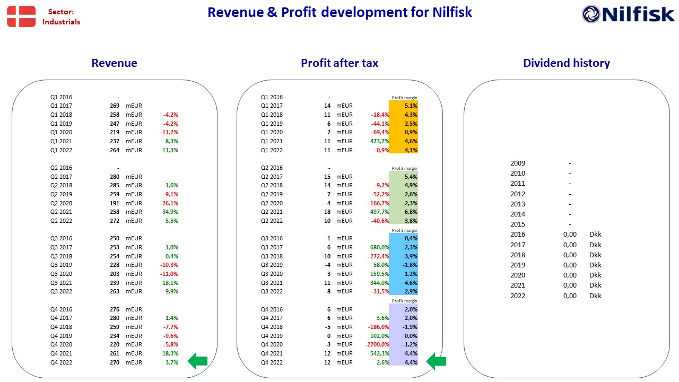Select the 'Revenue' section heading
The image size is (679, 382).
[x=114, y=63]
